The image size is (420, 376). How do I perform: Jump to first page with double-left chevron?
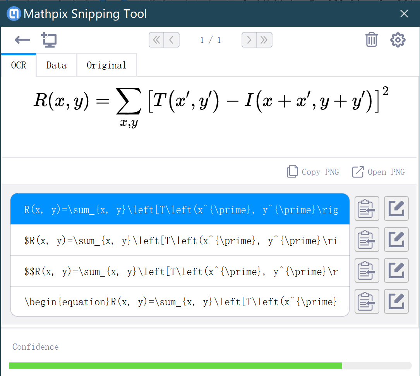[156, 40]
